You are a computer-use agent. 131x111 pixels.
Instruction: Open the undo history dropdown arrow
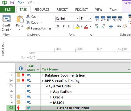tap(24, 2)
